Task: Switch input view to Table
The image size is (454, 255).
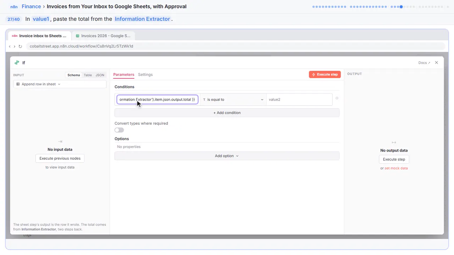Action: click(88, 75)
